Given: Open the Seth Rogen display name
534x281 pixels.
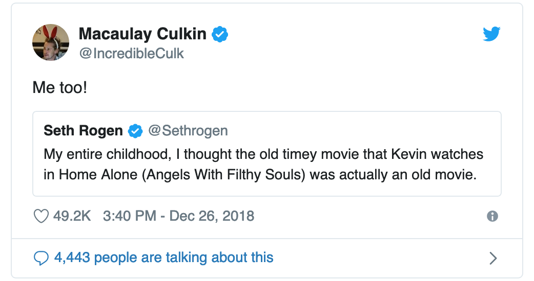Looking at the screenshot, I should 84,131.
